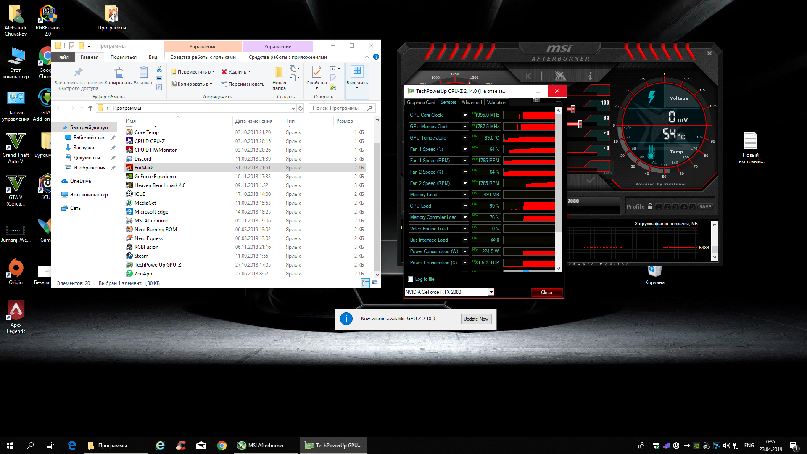Click Explorer search box Поиск: Программы
This screenshot has height=454, width=807.
342,108
